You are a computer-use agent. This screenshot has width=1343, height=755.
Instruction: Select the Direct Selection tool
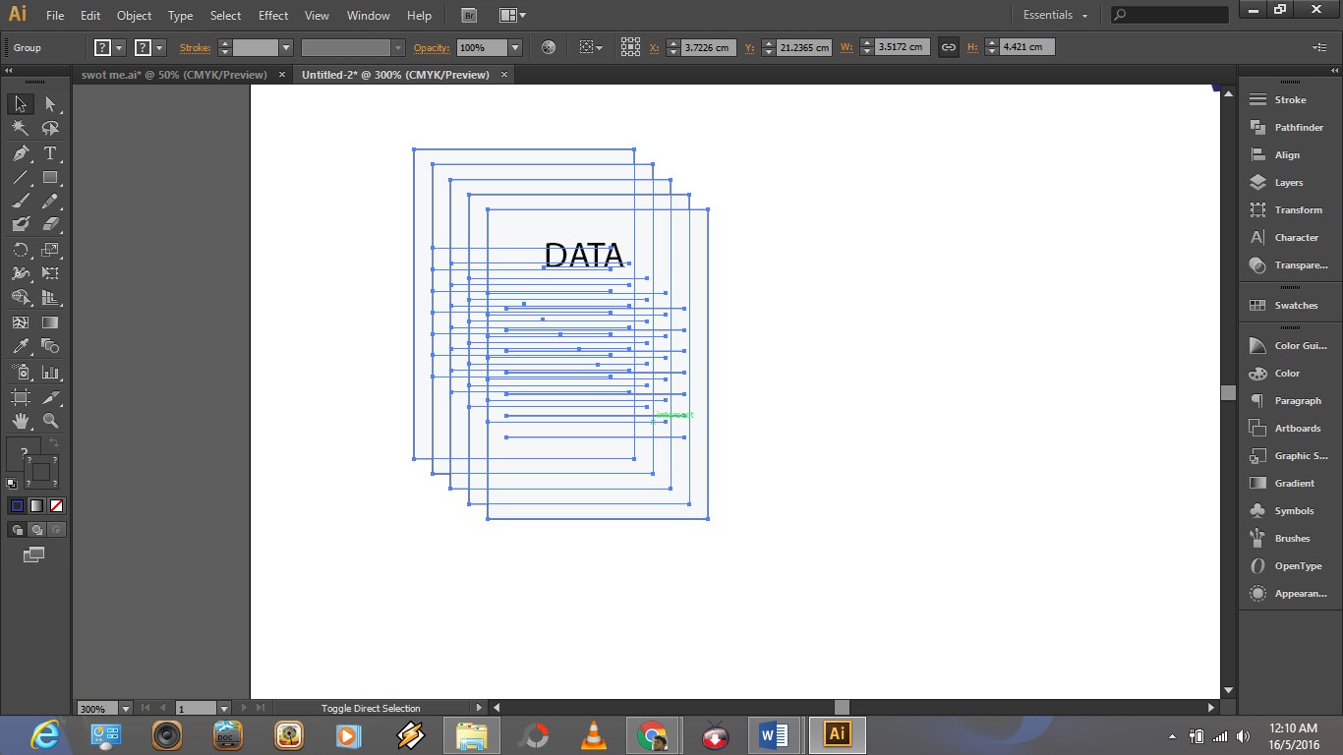point(50,104)
